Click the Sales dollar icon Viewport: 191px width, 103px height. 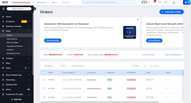pos(3,31)
